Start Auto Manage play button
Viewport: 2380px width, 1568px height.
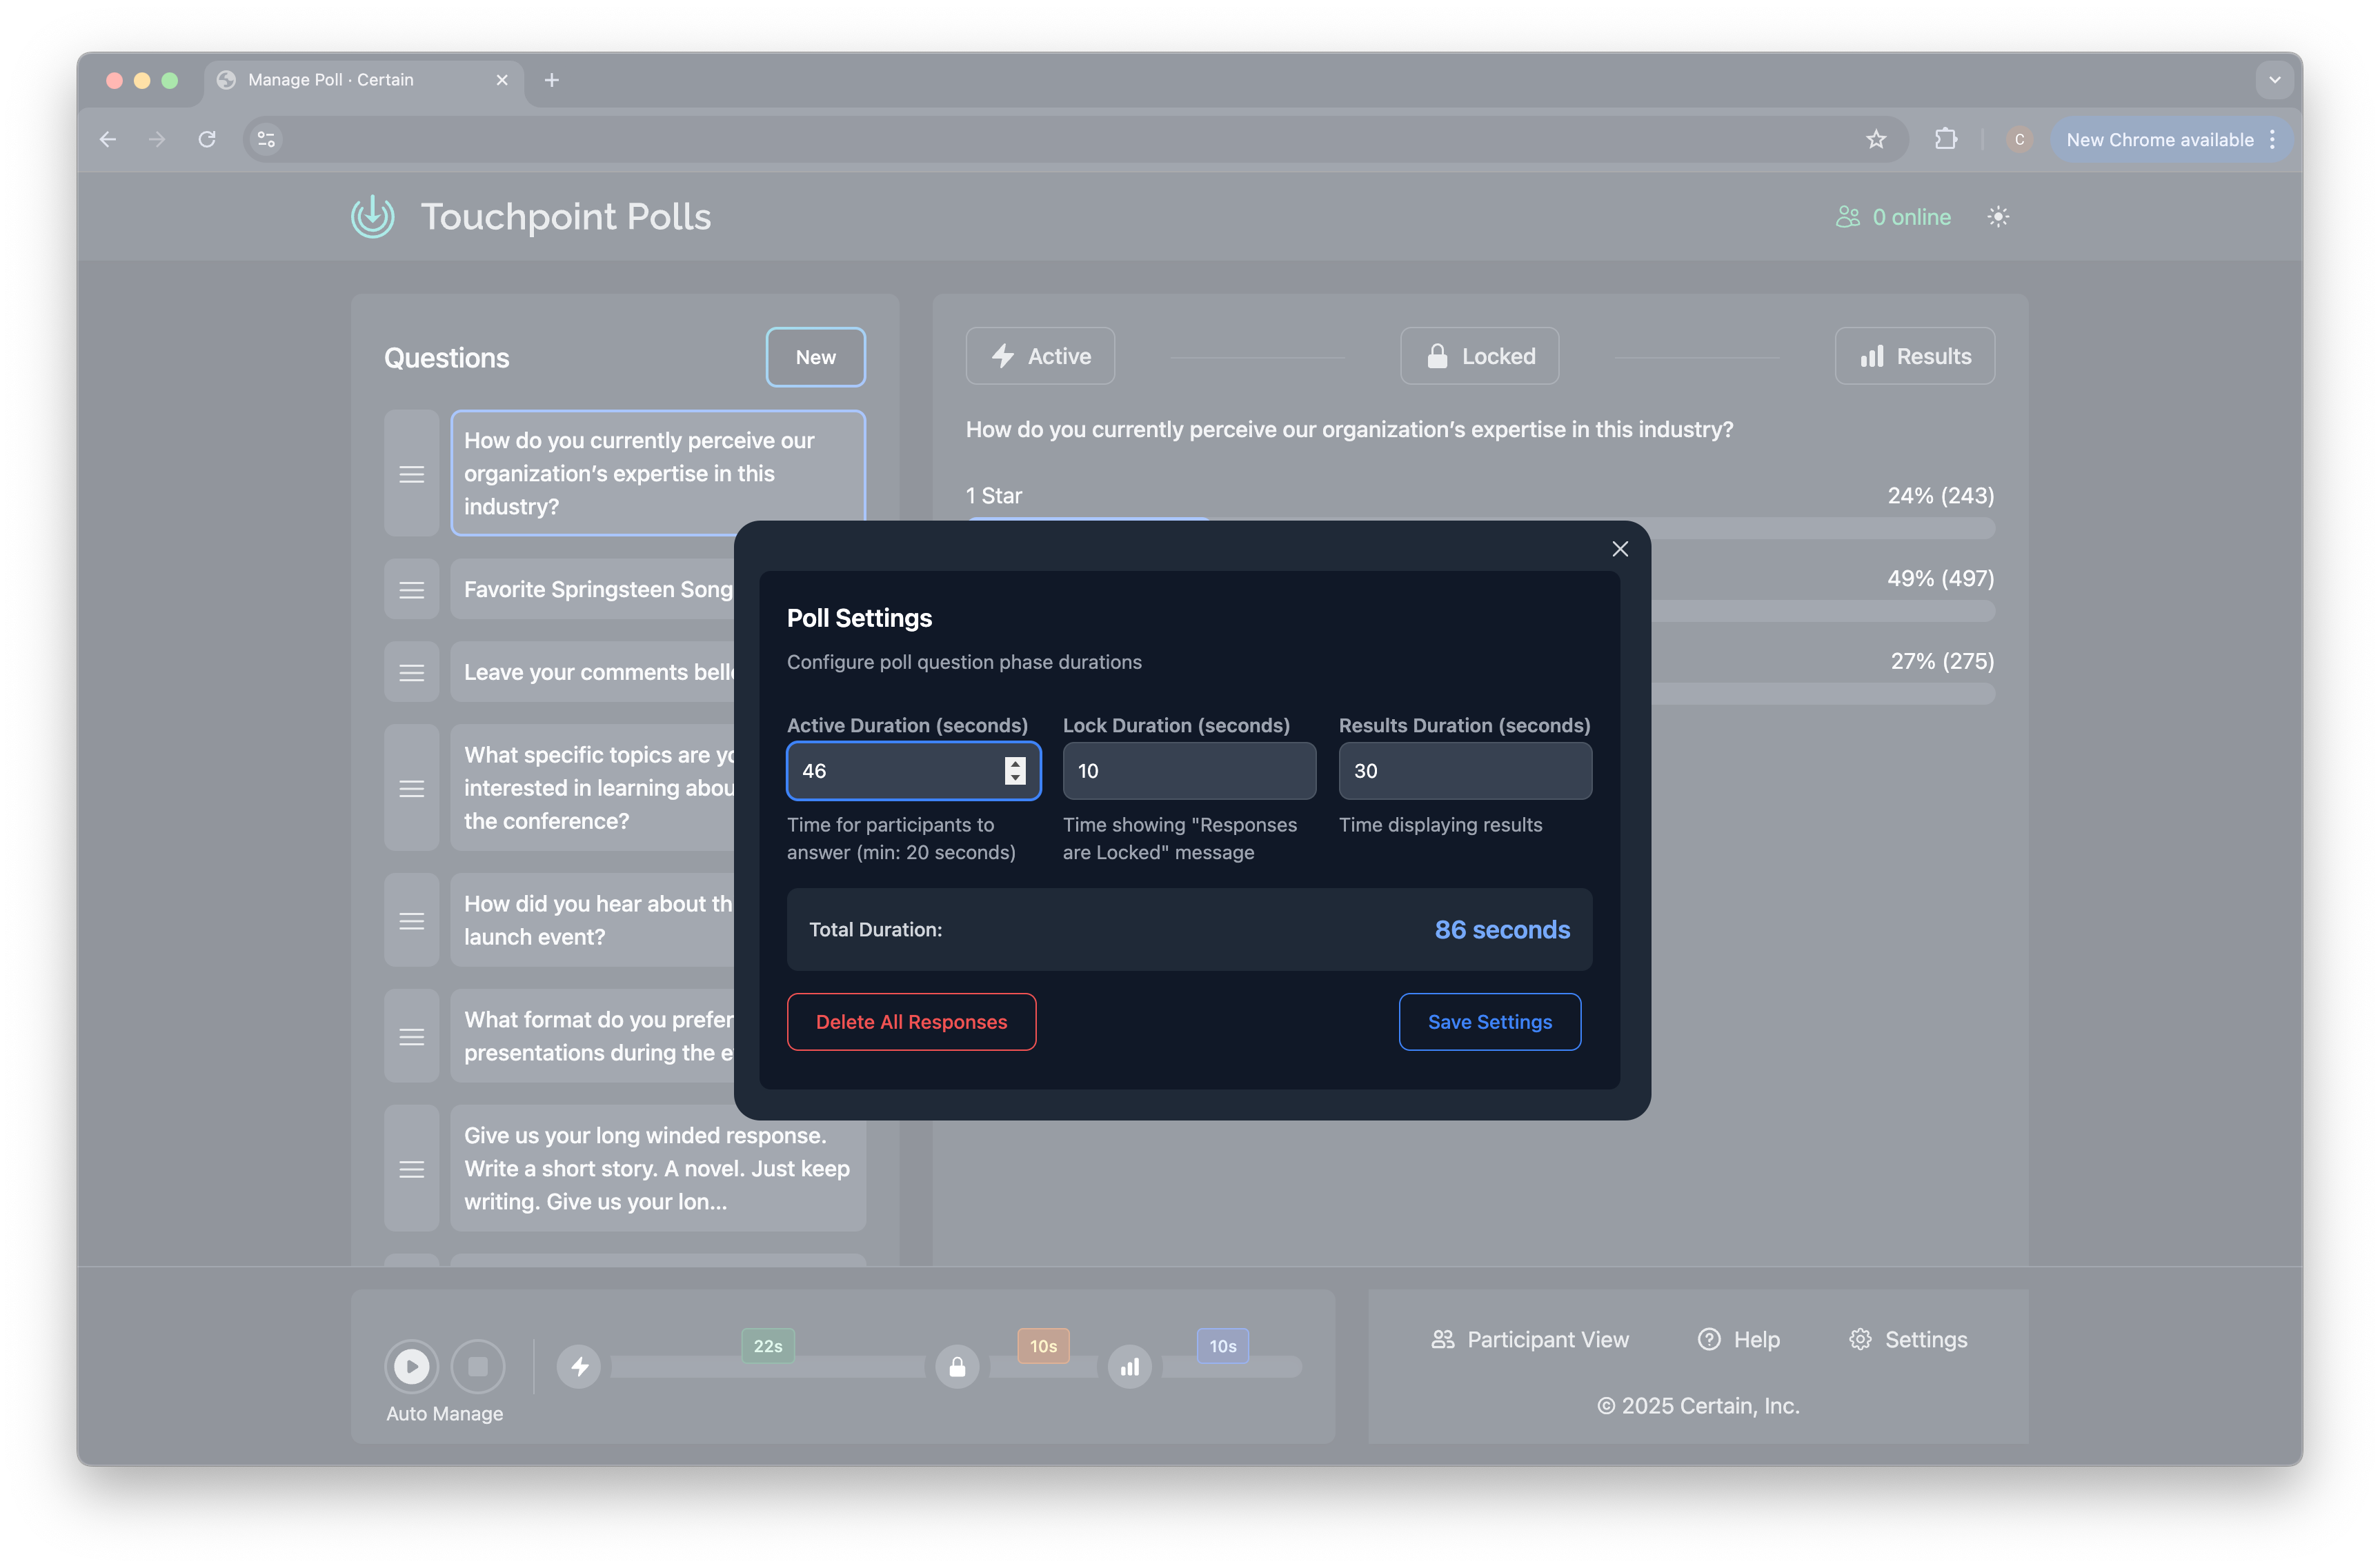coord(411,1366)
